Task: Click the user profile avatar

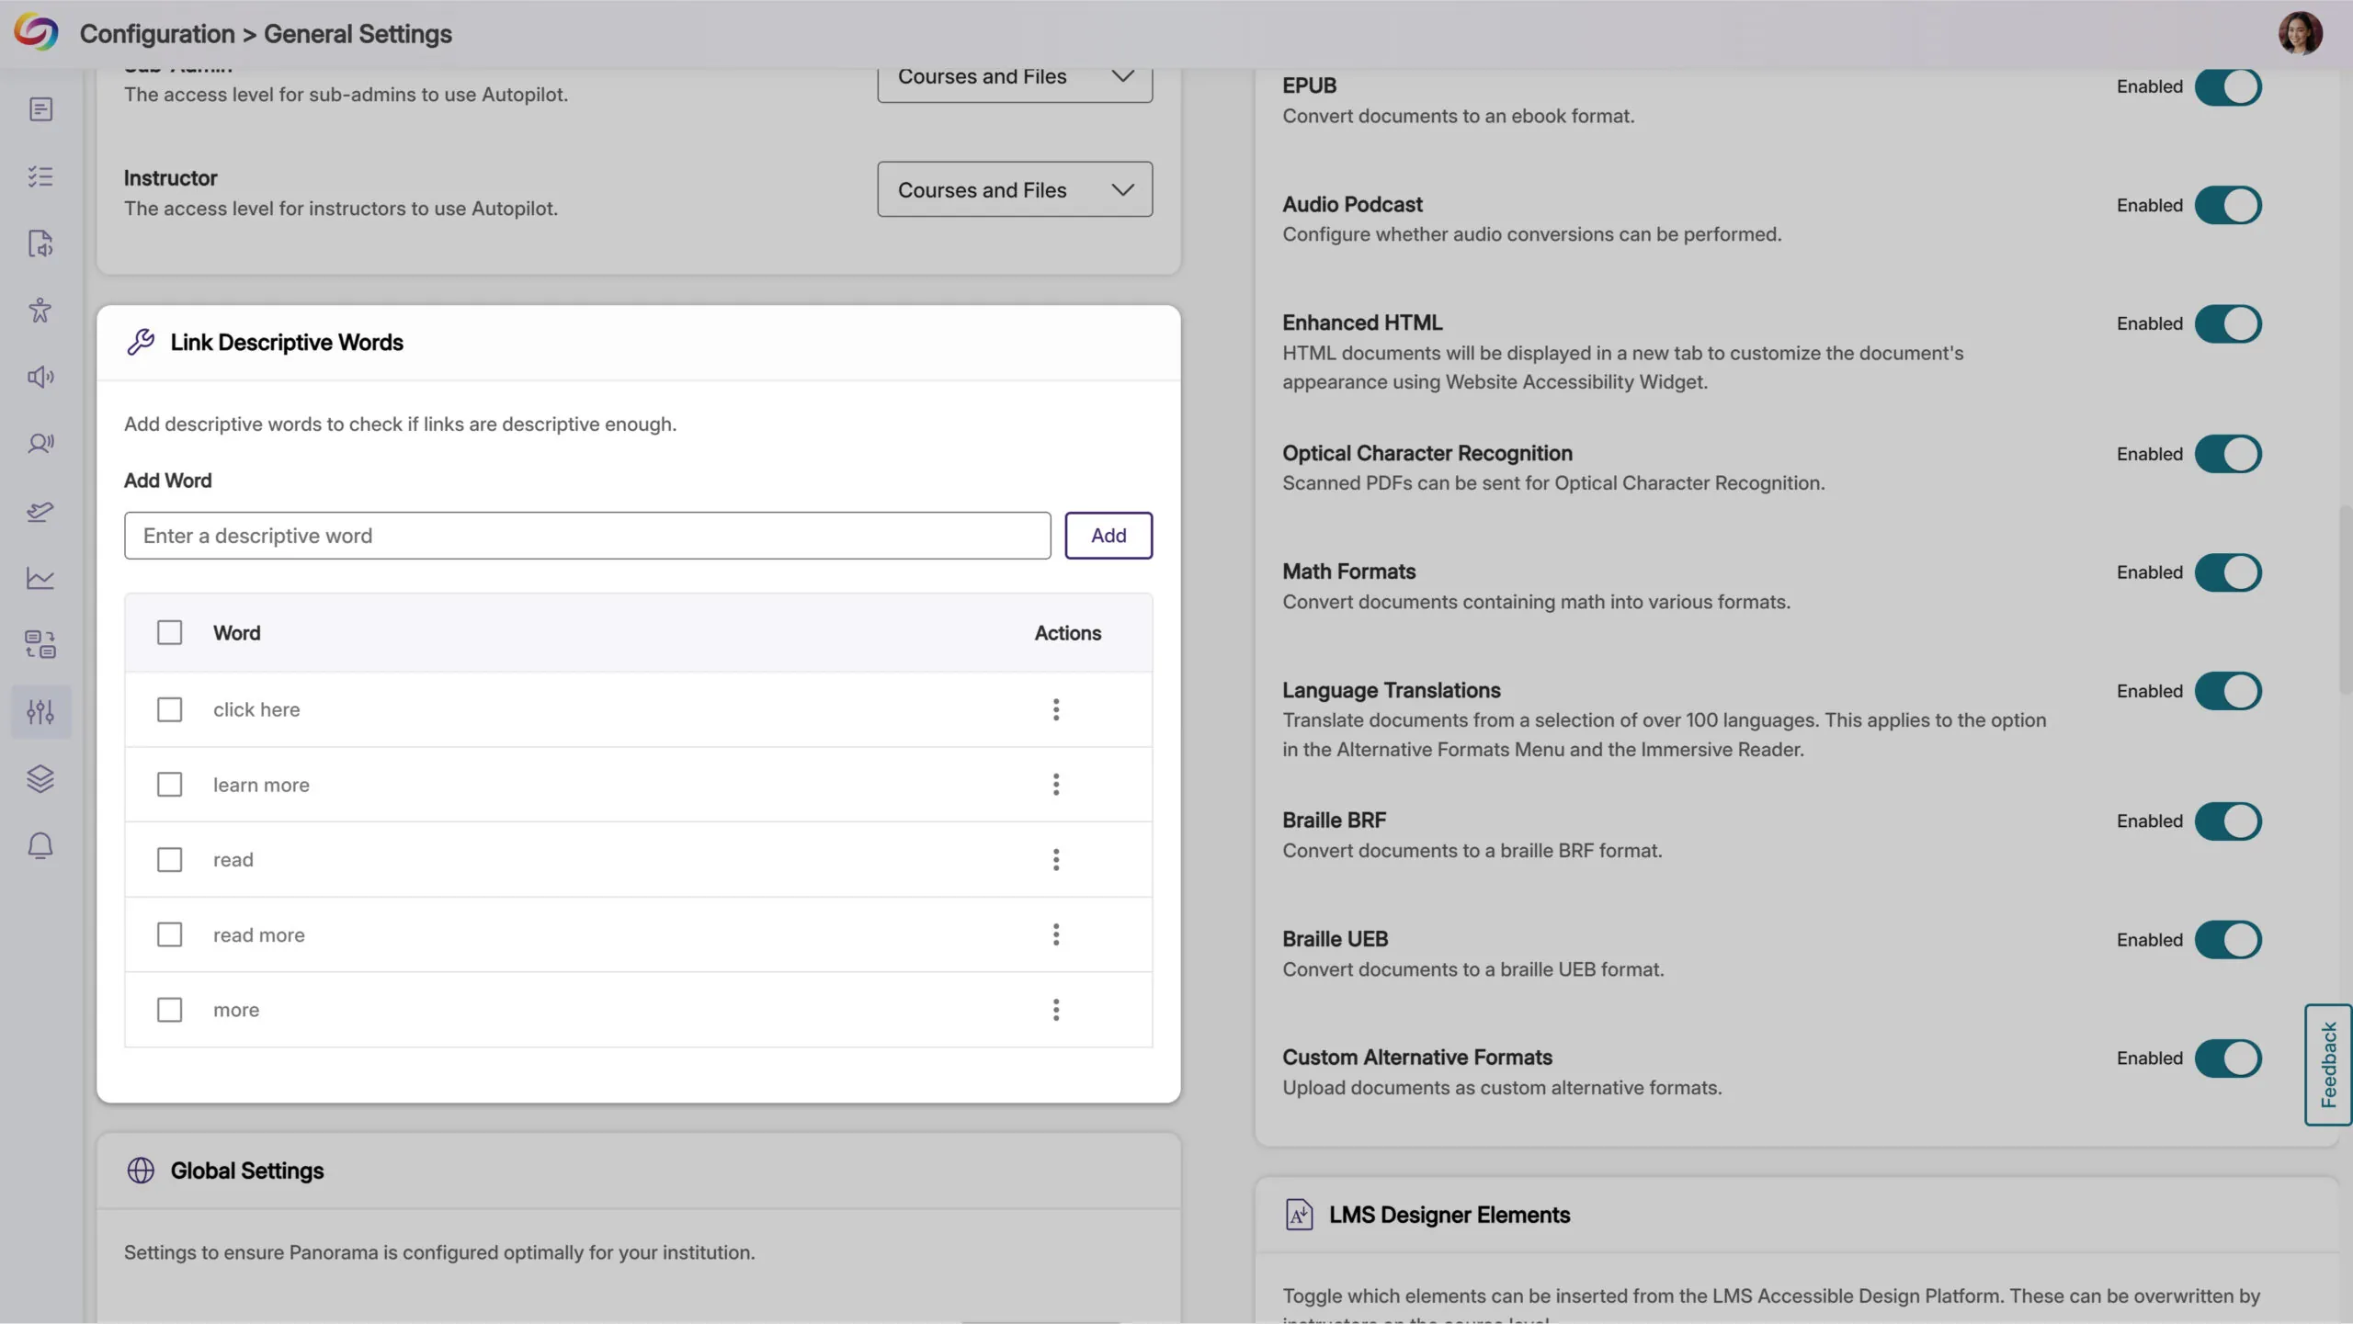Action: click(2299, 34)
